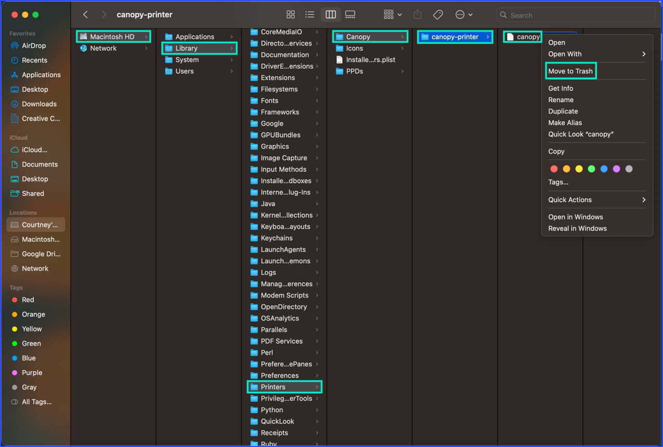Apply the blue color tag in context menu
Viewport: 663px width, 447px height.
click(604, 169)
